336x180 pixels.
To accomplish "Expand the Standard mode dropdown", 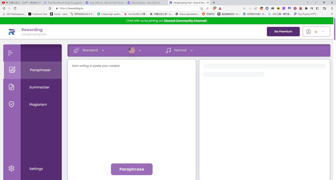I will (x=103, y=50).
